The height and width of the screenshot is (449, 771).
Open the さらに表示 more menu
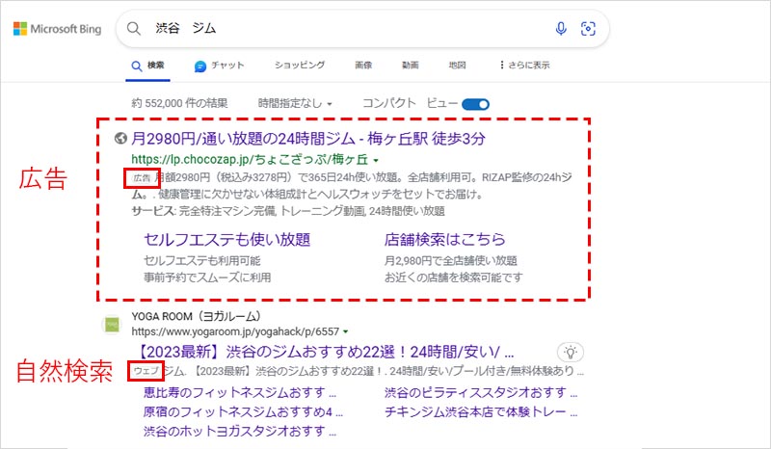(525, 66)
